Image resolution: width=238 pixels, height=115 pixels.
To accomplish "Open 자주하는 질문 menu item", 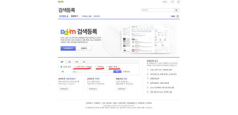I will pyautogui.click(x=86, y=16).
